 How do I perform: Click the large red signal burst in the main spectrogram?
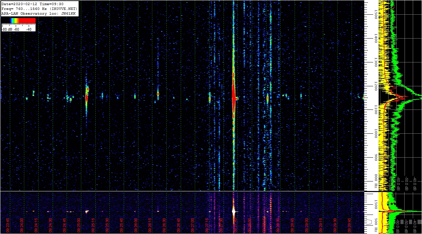pyautogui.click(x=234, y=97)
